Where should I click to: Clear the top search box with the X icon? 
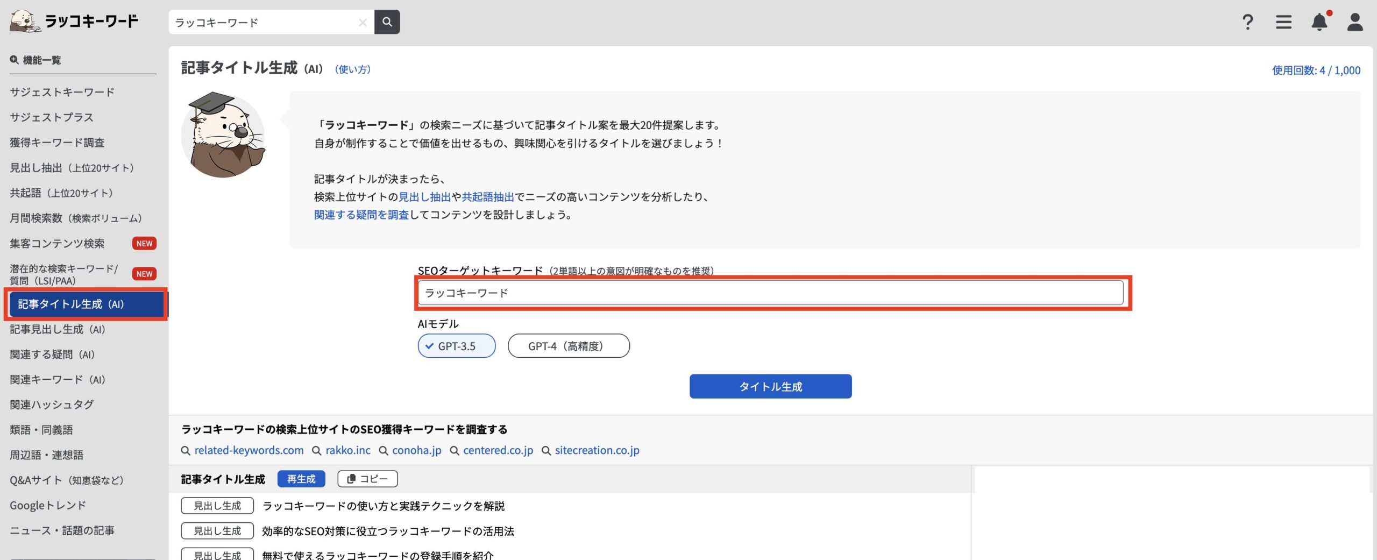(x=363, y=22)
